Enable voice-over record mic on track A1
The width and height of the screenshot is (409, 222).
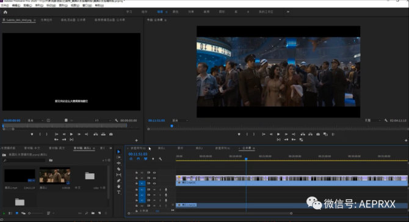point(166,190)
